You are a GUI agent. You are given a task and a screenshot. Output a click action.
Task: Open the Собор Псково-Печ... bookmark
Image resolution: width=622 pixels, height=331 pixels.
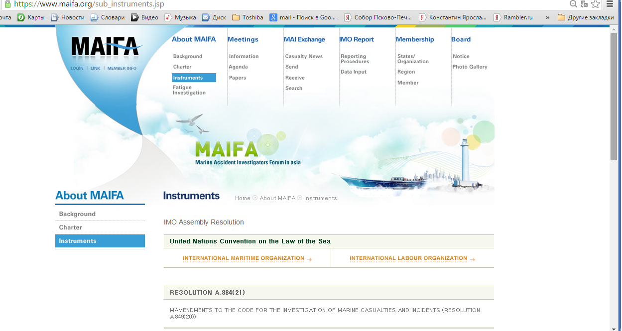(x=378, y=17)
